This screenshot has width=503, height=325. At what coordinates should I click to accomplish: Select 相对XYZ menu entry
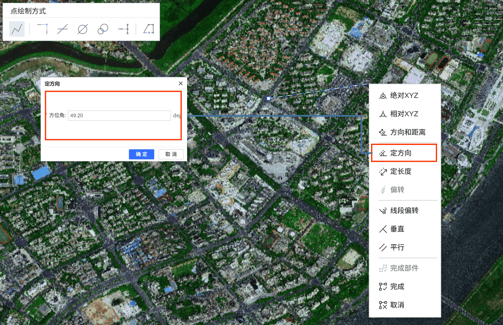tap(404, 114)
